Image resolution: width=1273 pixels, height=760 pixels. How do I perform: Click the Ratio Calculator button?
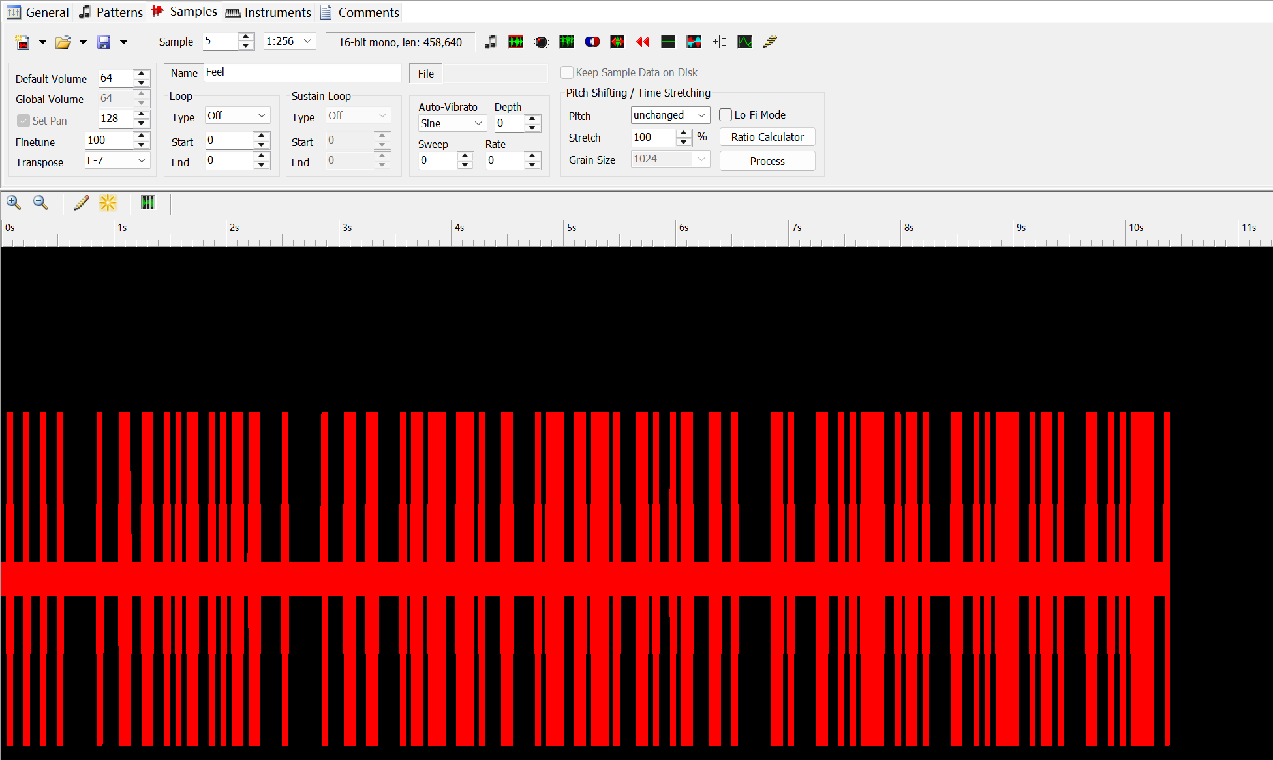767,137
